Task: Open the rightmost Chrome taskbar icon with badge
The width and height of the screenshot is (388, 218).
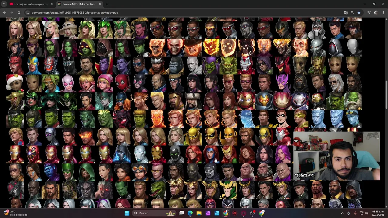Action: coord(261,213)
